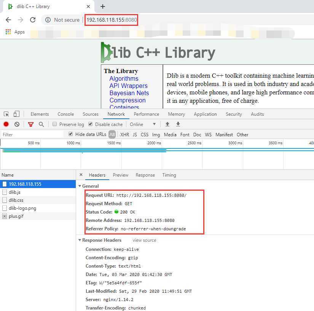The image size is (314, 311).
Task: Export the HAR file
Action: [178, 124]
